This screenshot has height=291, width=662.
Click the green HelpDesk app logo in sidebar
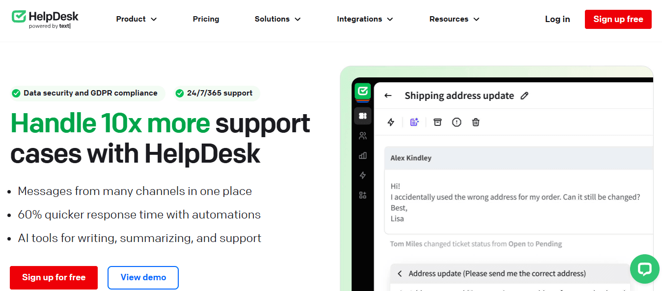[x=362, y=92]
